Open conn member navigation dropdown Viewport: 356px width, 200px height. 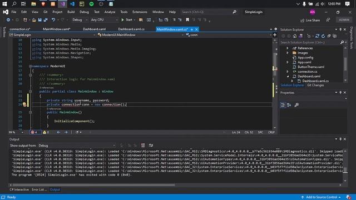click(229, 35)
